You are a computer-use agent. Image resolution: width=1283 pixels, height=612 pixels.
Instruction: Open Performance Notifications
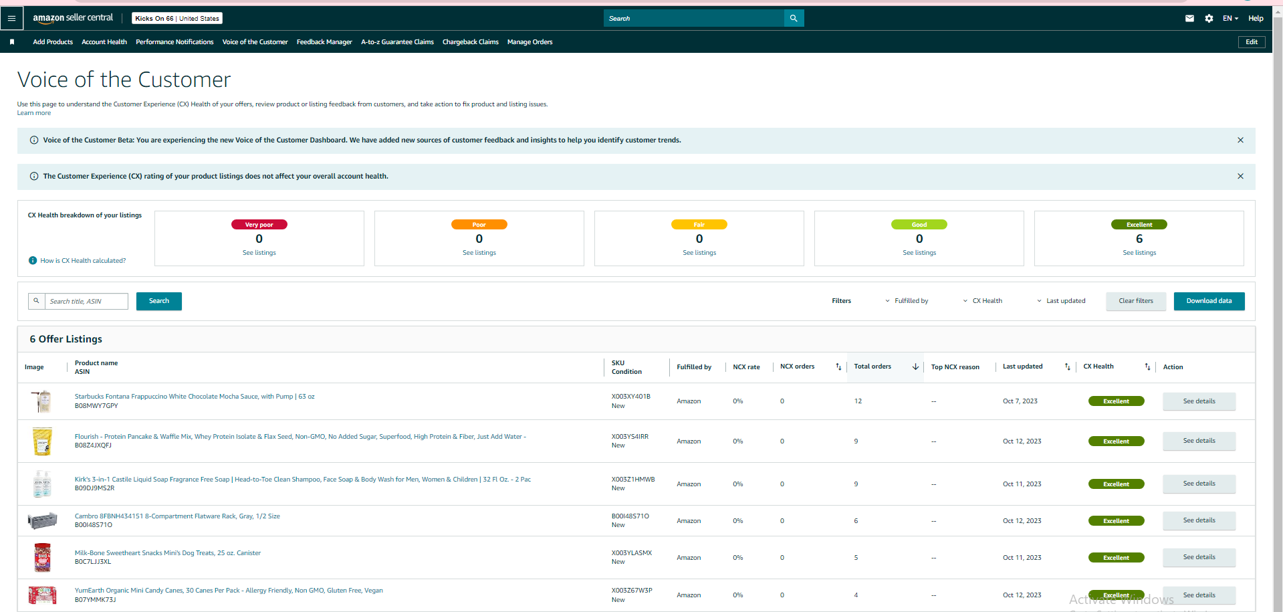tap(174, 42)
